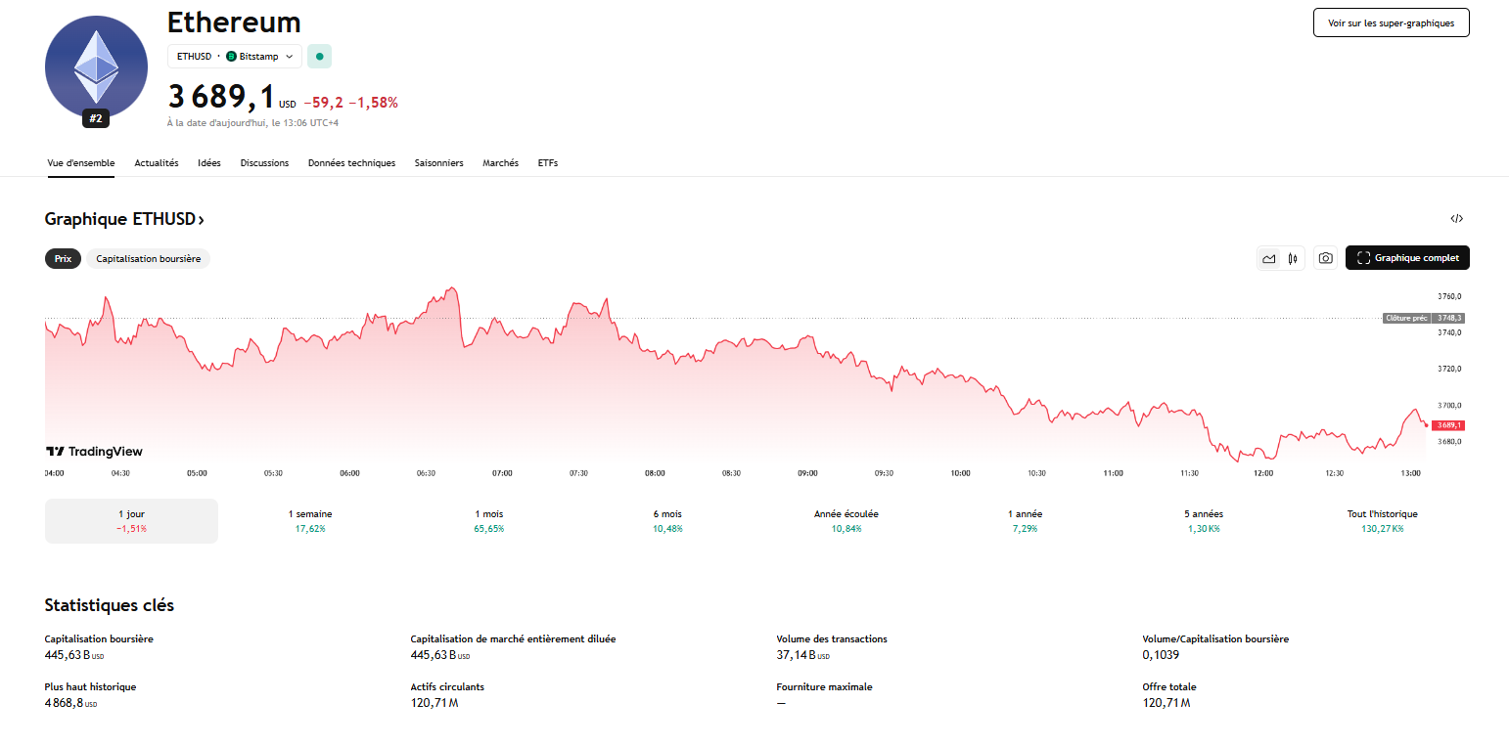Switch to candlestick chart style

[1293, 258]
